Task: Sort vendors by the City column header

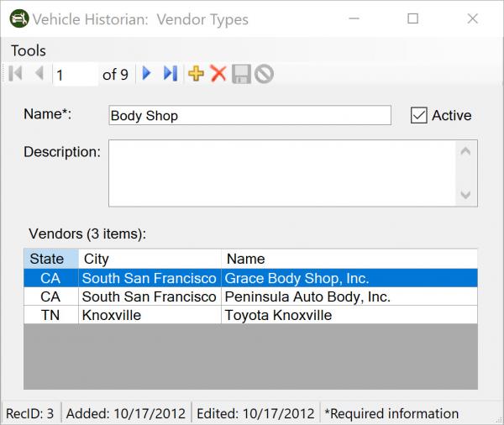Action: pos(150,259)
